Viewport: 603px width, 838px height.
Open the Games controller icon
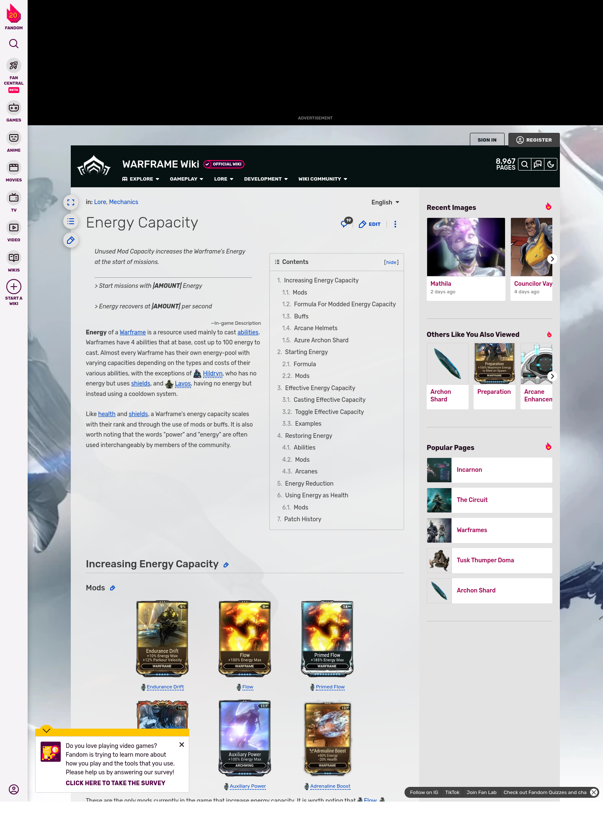pyautogui.click(x=14, y=108)
